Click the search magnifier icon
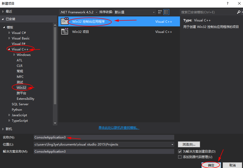 [238, 12]
